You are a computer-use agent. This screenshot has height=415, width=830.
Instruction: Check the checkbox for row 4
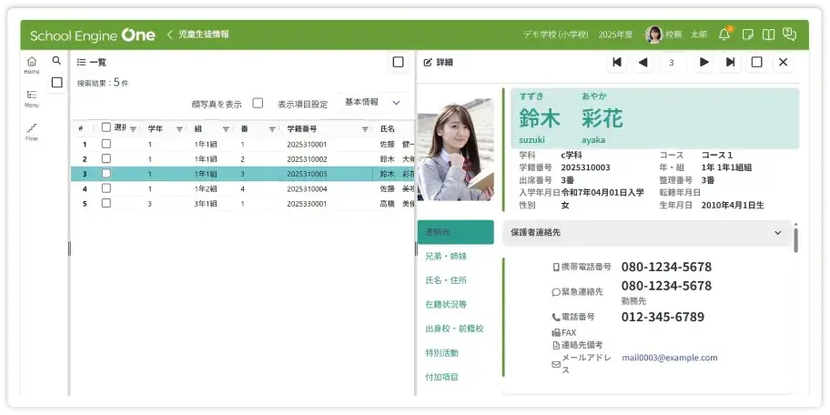pyautogui.click(x=106, y=187)
